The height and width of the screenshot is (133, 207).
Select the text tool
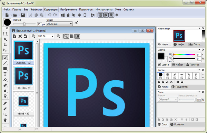pos(5,74)
